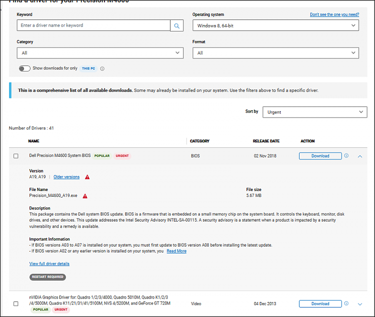Click the release date 04 Dec 2013
Screen dimensions: 375x317
(x=265, y=303)
